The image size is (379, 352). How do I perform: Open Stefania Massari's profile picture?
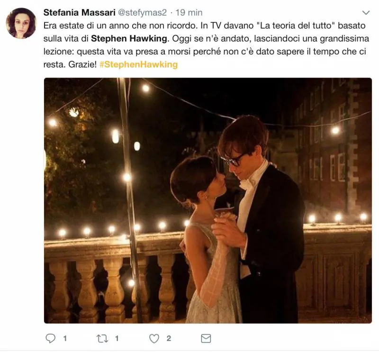pyautogui.click(x=21, y=23)
